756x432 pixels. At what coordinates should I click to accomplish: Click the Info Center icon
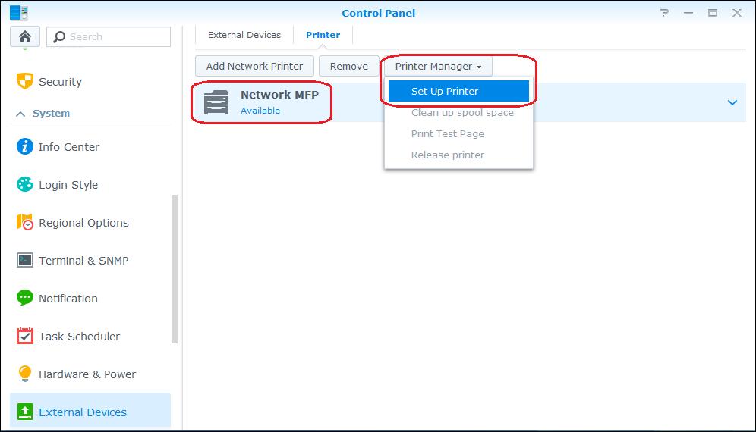pyautogui.click(x=25, y=147)
